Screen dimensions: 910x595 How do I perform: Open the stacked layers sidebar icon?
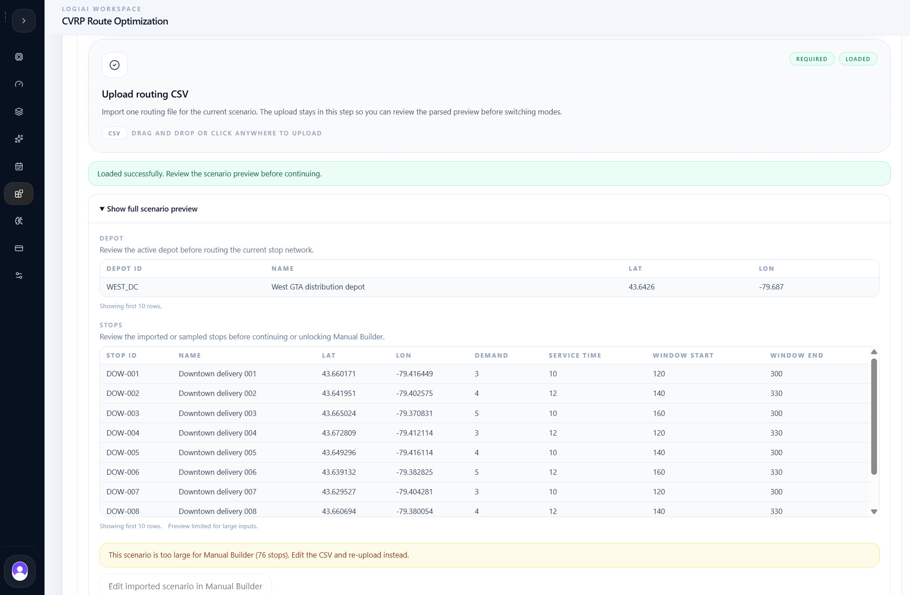pyautogui.click(x=19, y=112)
